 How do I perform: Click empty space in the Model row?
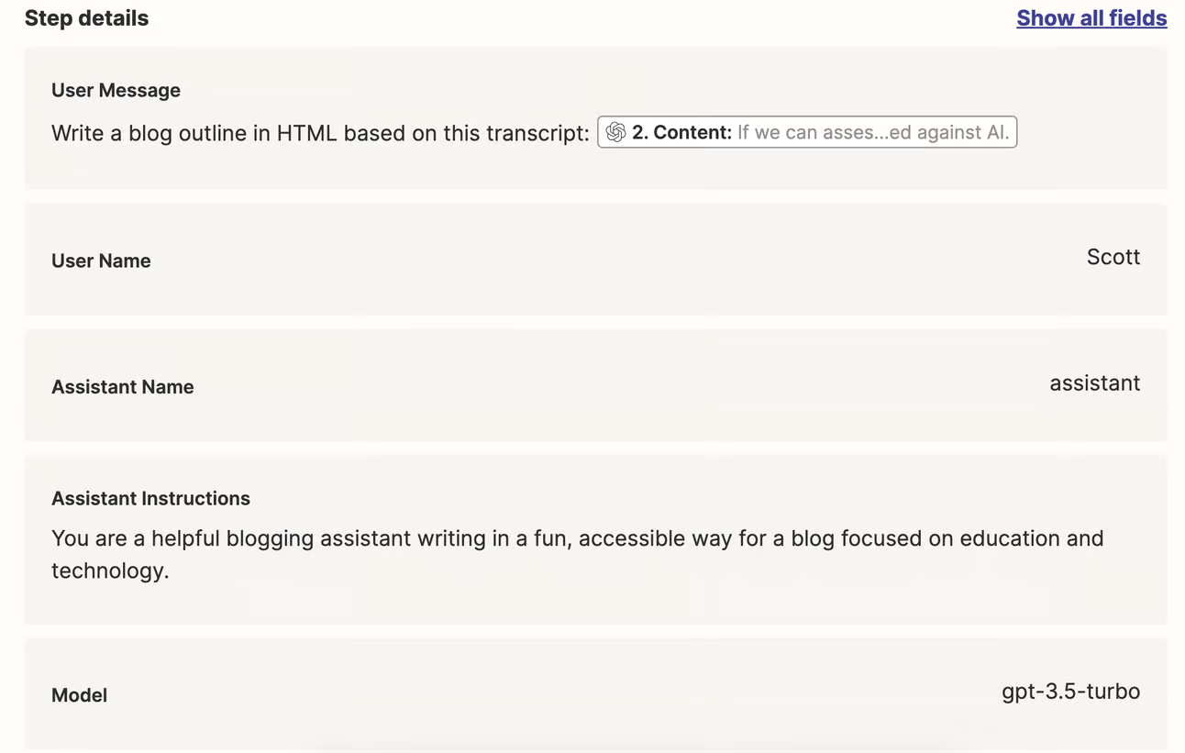pyautogui.click(x=550, y=695)
